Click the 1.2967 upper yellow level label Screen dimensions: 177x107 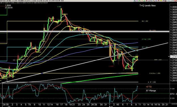pos(145,21)
